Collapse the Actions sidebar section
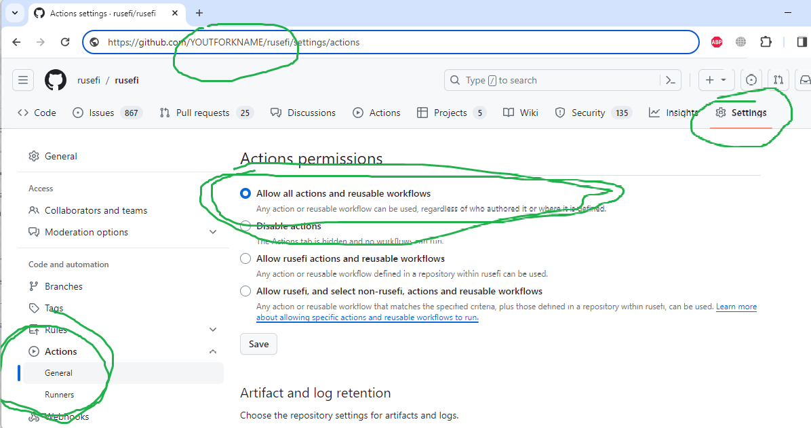 (213, 351)
